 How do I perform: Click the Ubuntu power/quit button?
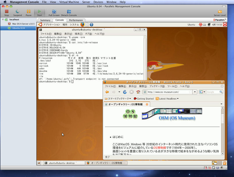click(x=225, y=24)
